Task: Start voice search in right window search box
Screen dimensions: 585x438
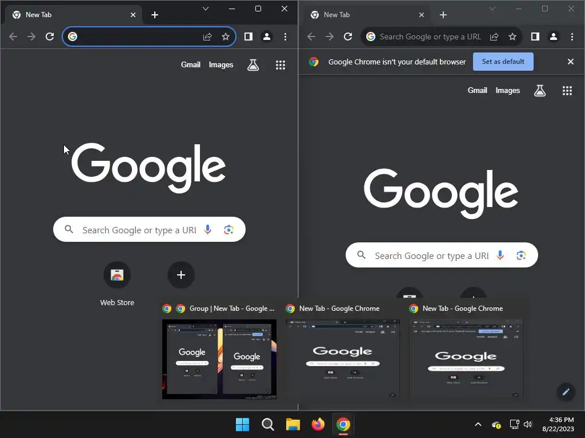Action: pos(500,255)
